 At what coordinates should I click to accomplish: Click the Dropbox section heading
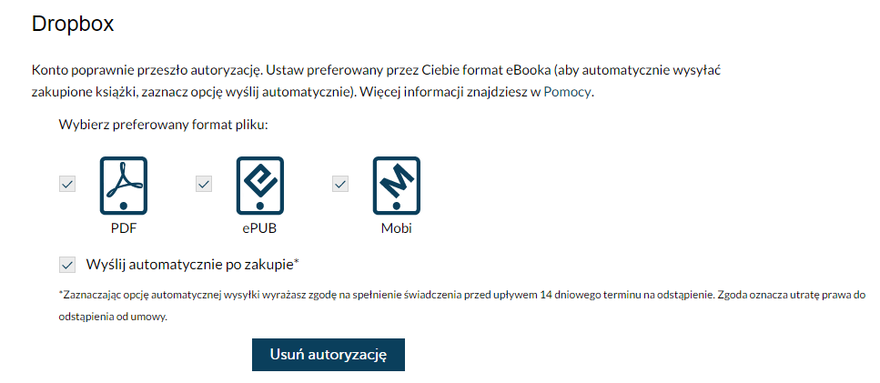pyautogui.click(x=73, y=24)
